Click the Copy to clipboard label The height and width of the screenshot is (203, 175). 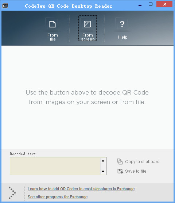142,162
